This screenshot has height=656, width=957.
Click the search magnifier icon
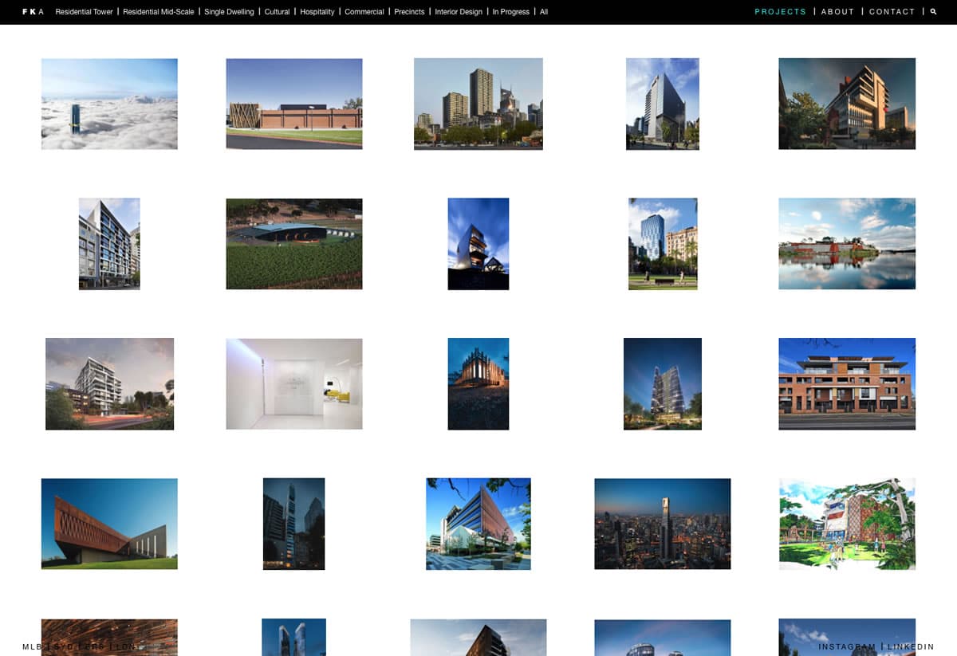coord(934,12)
